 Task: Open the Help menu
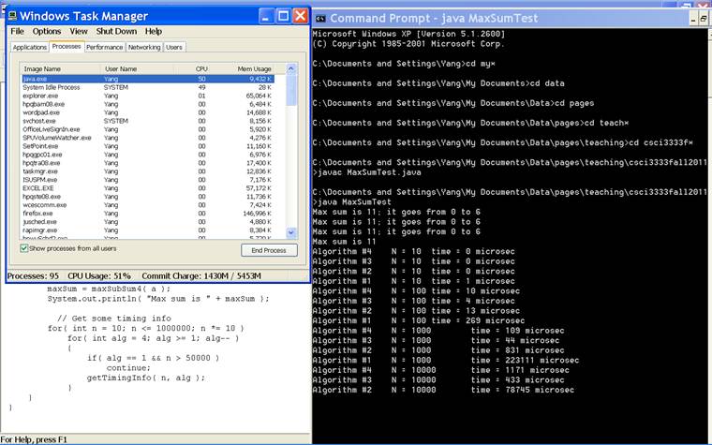pyautogui.click(x=153, y=31)
